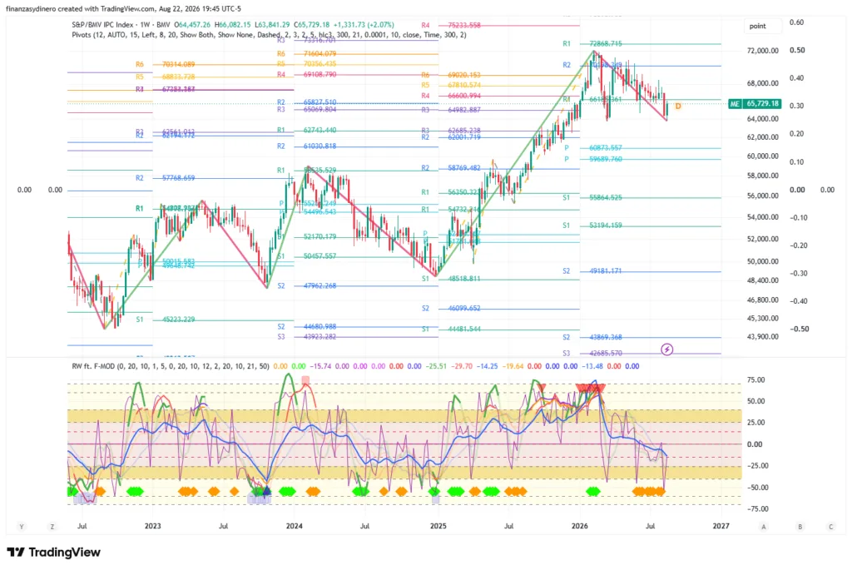
Task: Click the orange D marker beside last candle
Action: pos(677,107)
